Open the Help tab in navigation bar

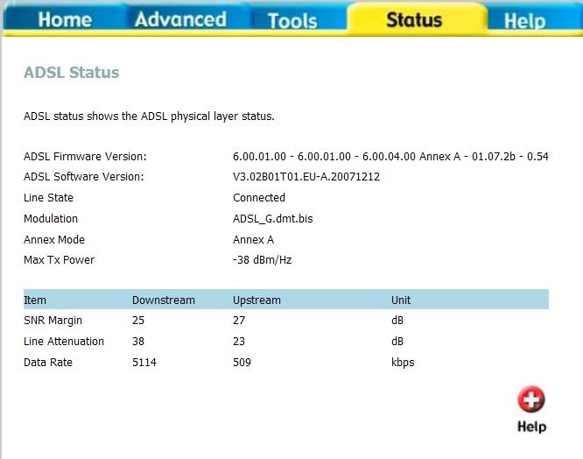525,20
